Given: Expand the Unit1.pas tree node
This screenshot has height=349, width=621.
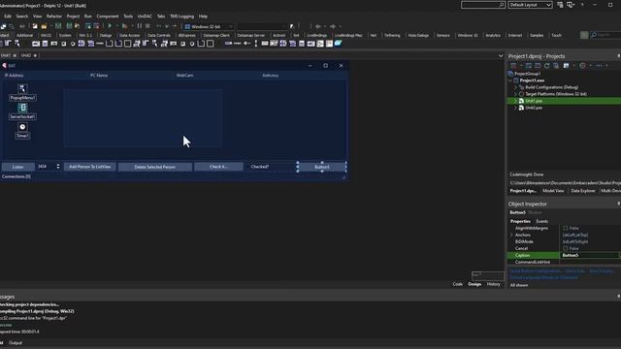Looking at the screenshot, I should [515, 101].
